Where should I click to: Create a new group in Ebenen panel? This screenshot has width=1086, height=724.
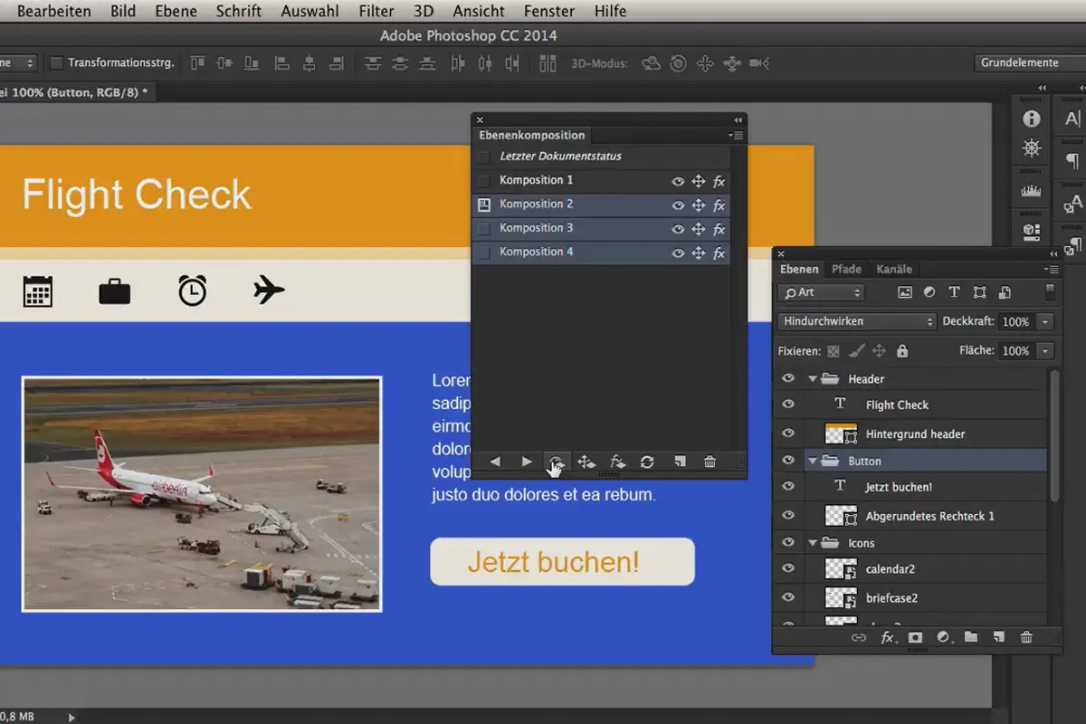pos(971,637)
